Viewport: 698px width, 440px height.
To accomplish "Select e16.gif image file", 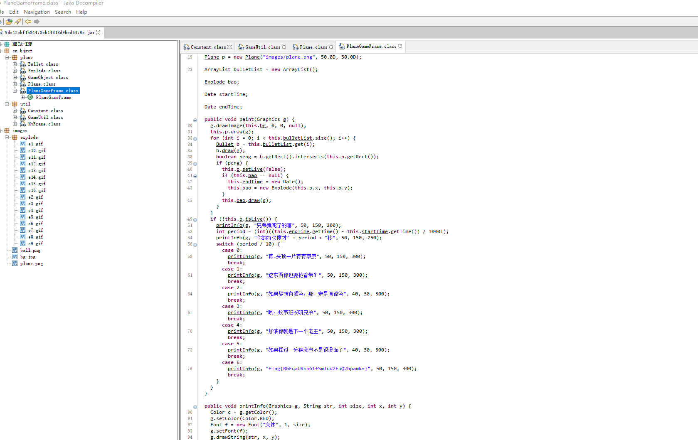I will pyautogui.click(x=37, y=191).
